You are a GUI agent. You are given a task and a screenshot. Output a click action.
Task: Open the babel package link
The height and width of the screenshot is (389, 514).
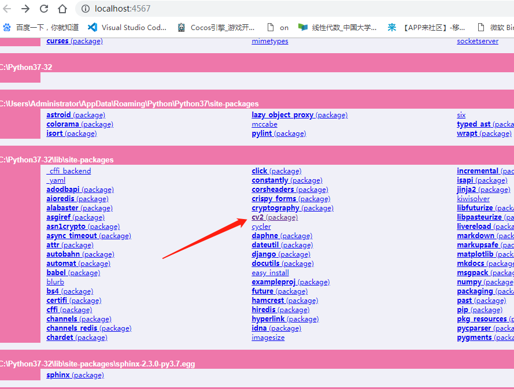[73, 273]
